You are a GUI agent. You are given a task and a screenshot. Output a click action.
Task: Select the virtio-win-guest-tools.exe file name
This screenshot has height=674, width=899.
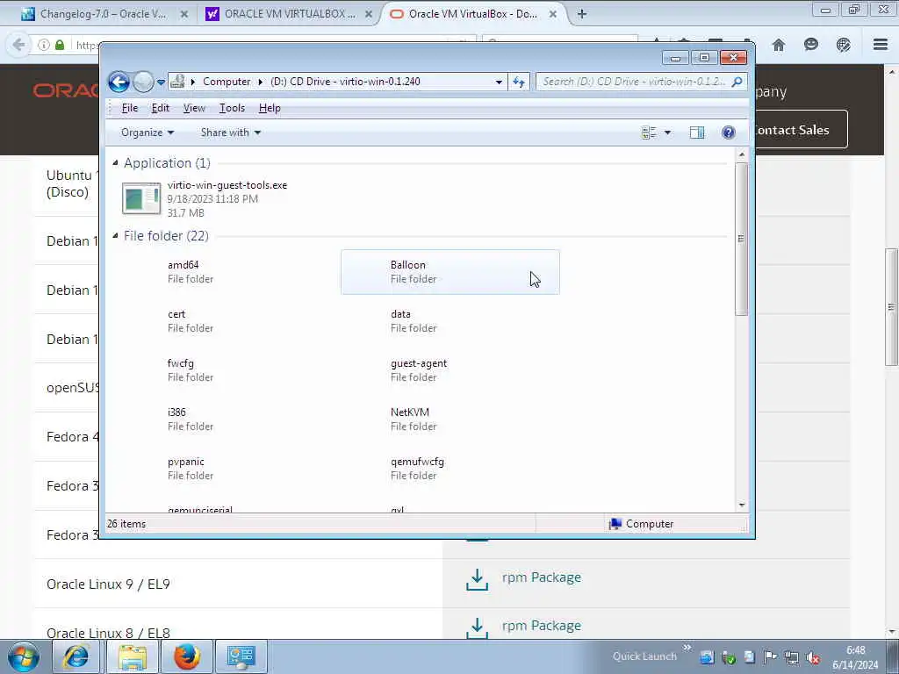(227, 185)
